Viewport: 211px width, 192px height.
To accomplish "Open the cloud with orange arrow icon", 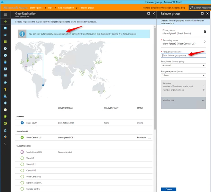I will pos(5,137).
